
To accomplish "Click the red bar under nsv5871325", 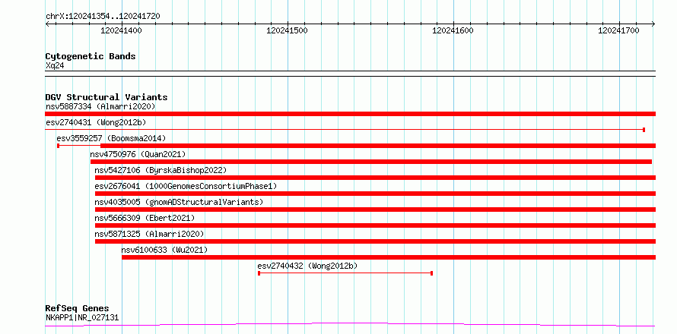I will pos(375,241).
